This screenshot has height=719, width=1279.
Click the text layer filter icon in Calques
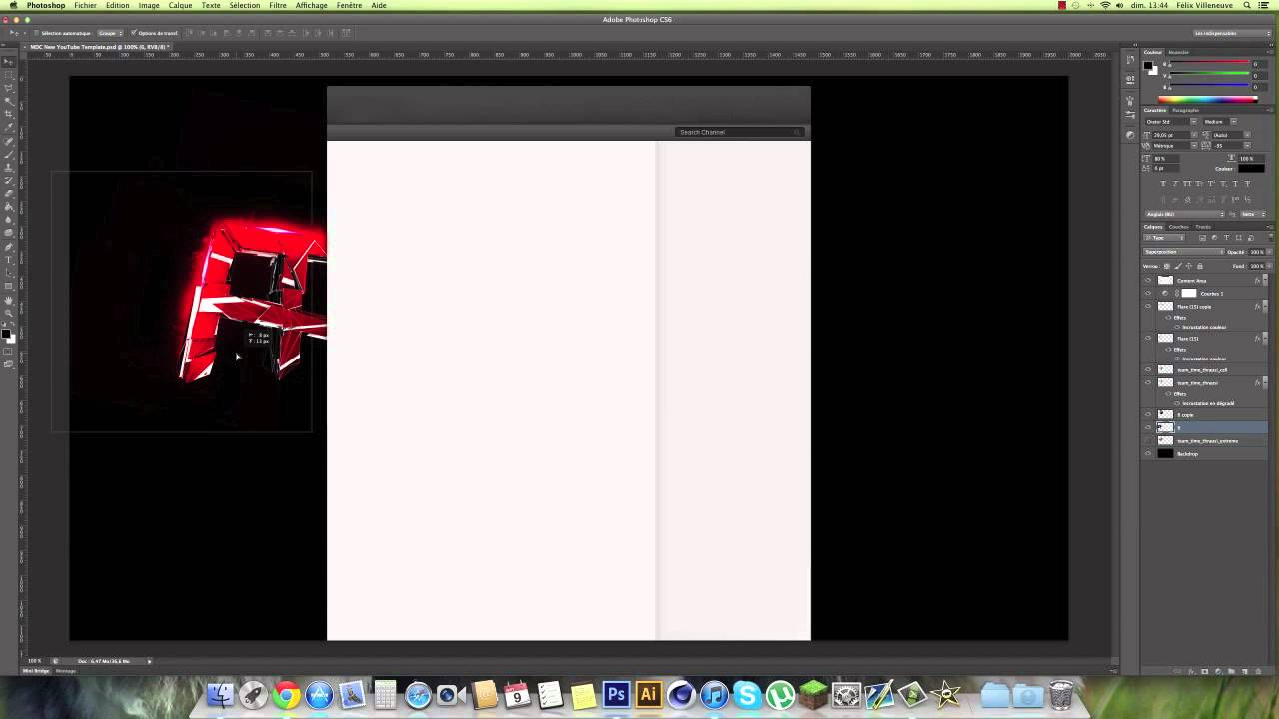point(1226,238)
